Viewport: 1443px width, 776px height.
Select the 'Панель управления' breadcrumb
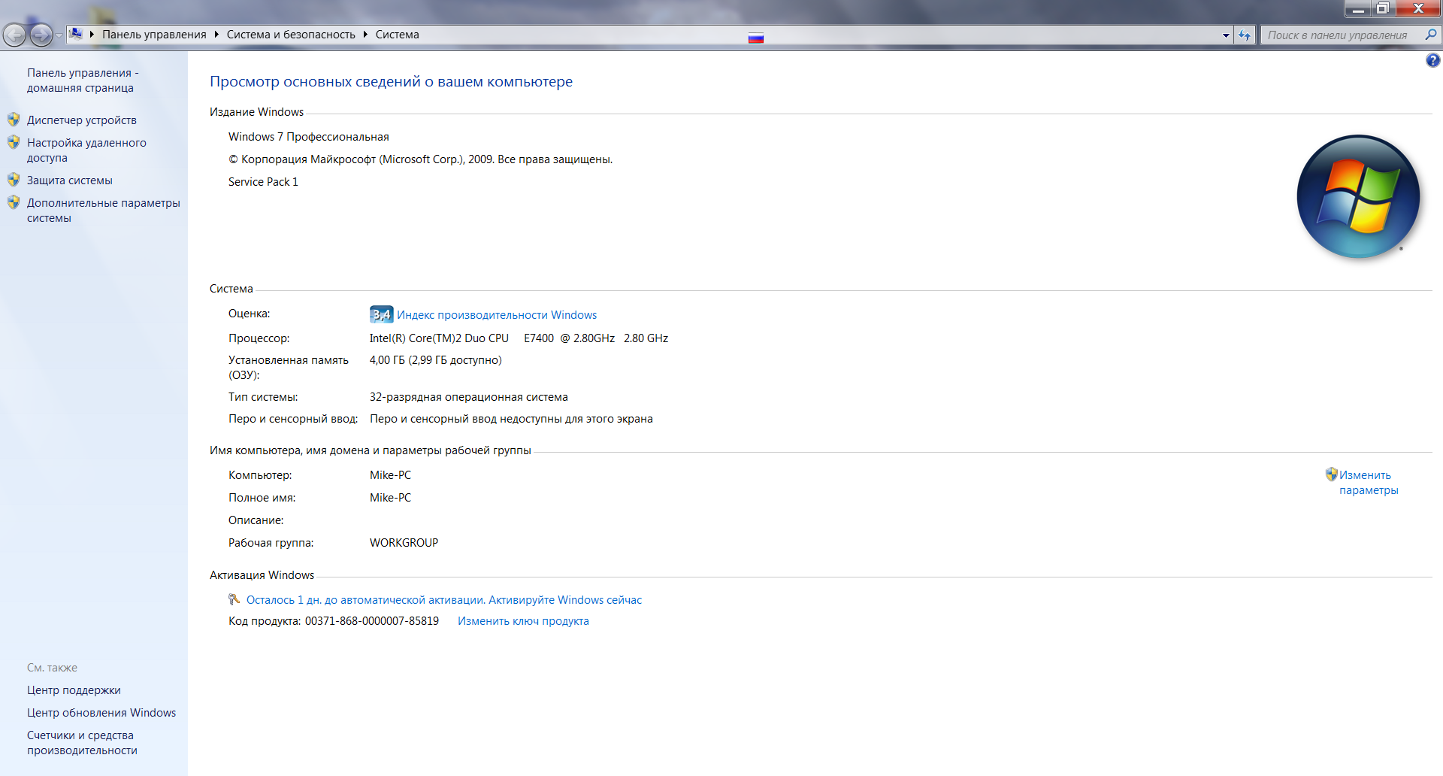point(154,35)
